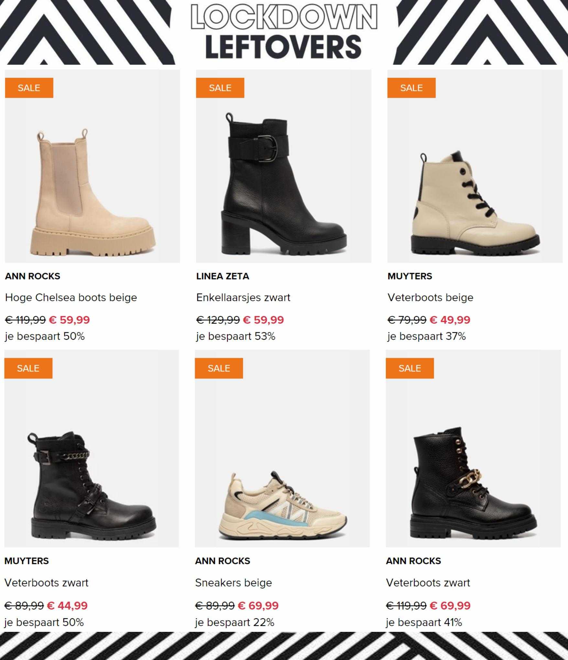Open the Hoge Chelsea boots beige link
The width and height of the screenshot is (568, 660).
71,297
